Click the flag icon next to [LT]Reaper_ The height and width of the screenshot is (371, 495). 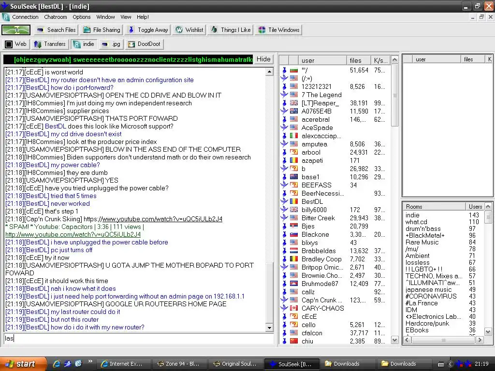click(x=294, y=103)
